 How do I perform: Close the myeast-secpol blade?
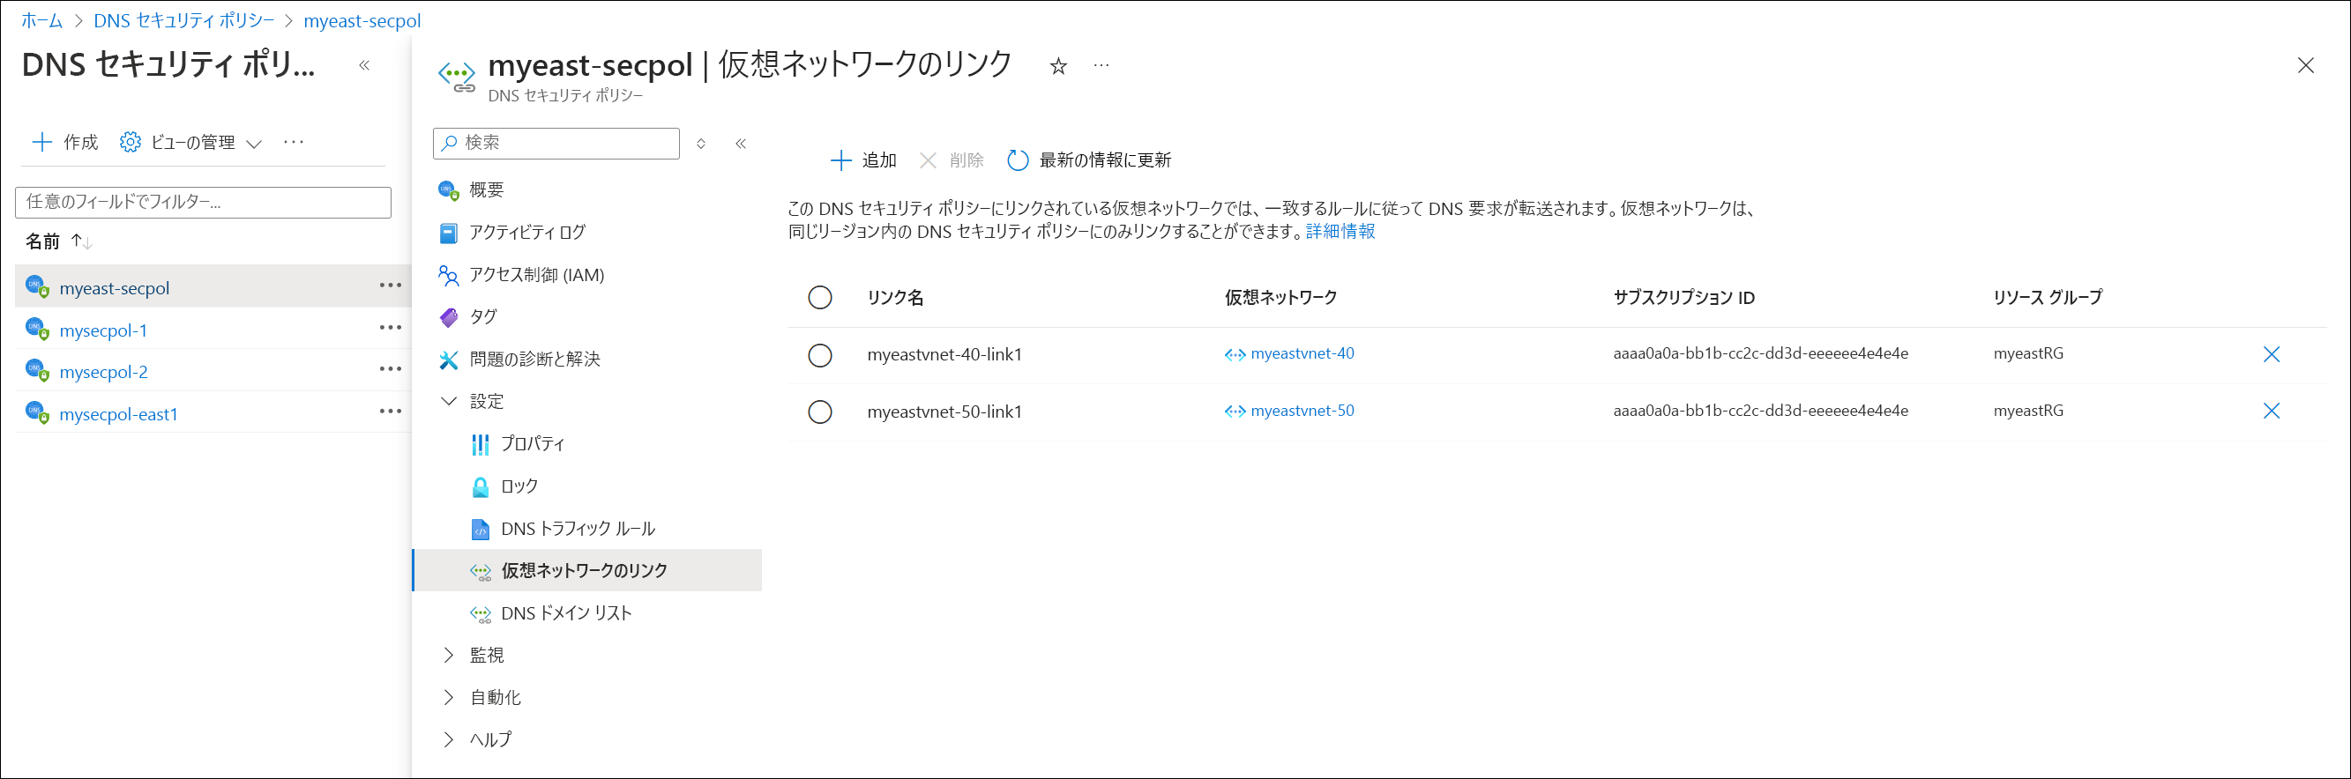[x=2305, y=66]
